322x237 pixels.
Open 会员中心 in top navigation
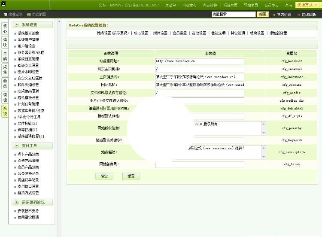tap(271, 5)
